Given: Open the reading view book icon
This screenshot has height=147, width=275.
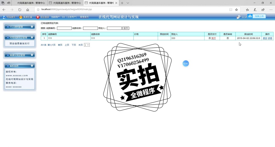Looking at the screenshot, I should tap(231, 10).
